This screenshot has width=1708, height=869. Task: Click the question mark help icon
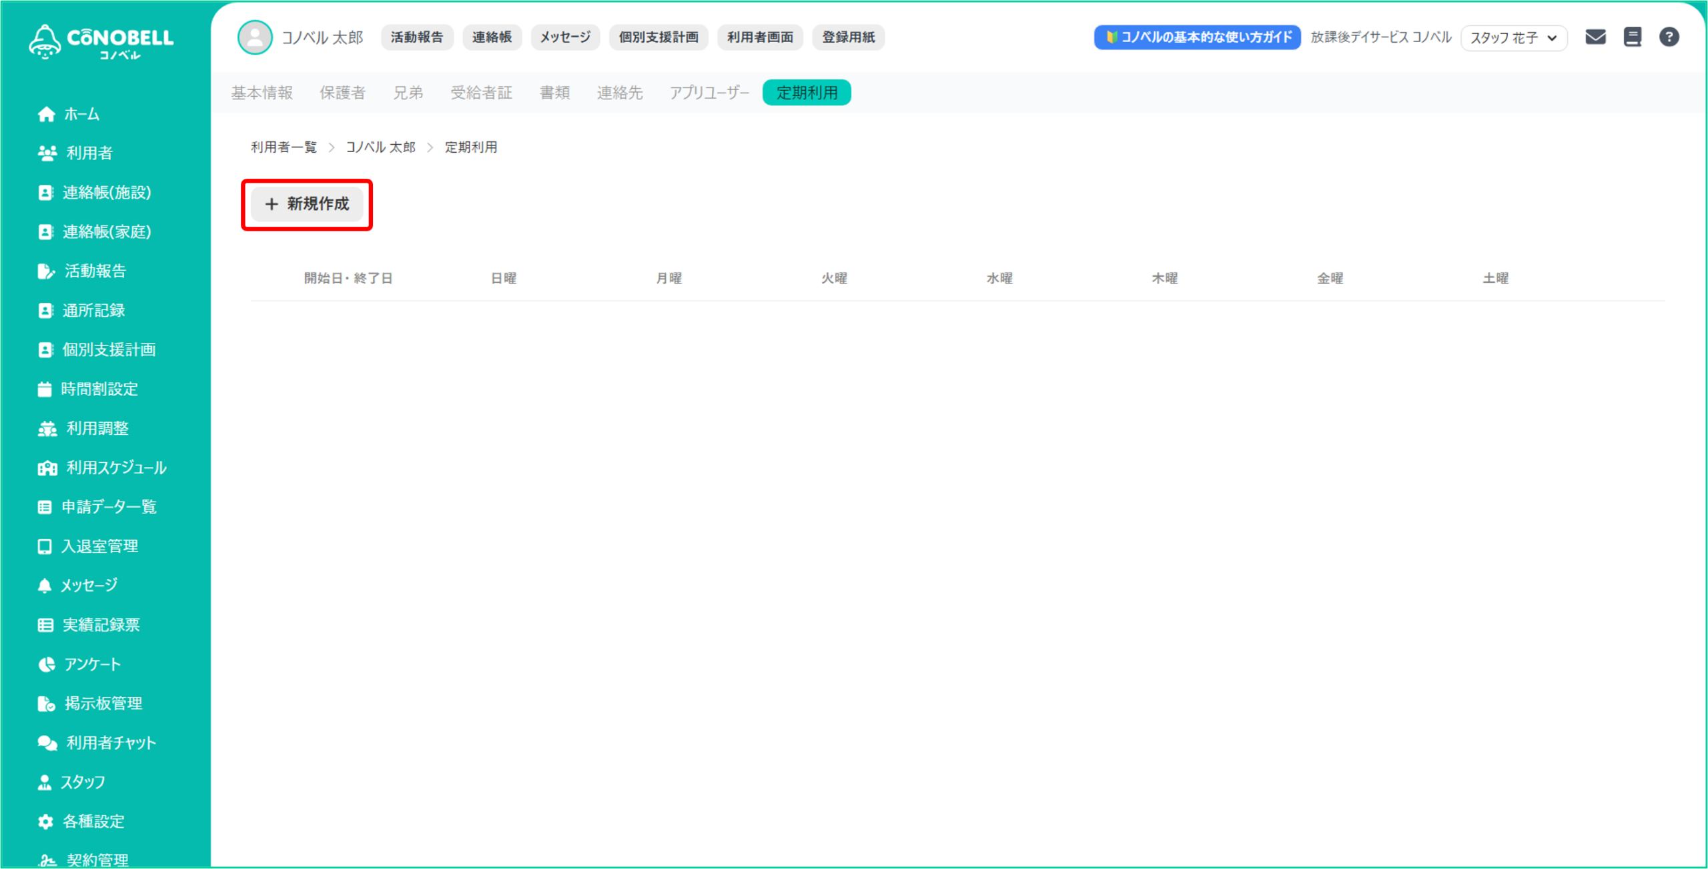[x=1669, y=37]
